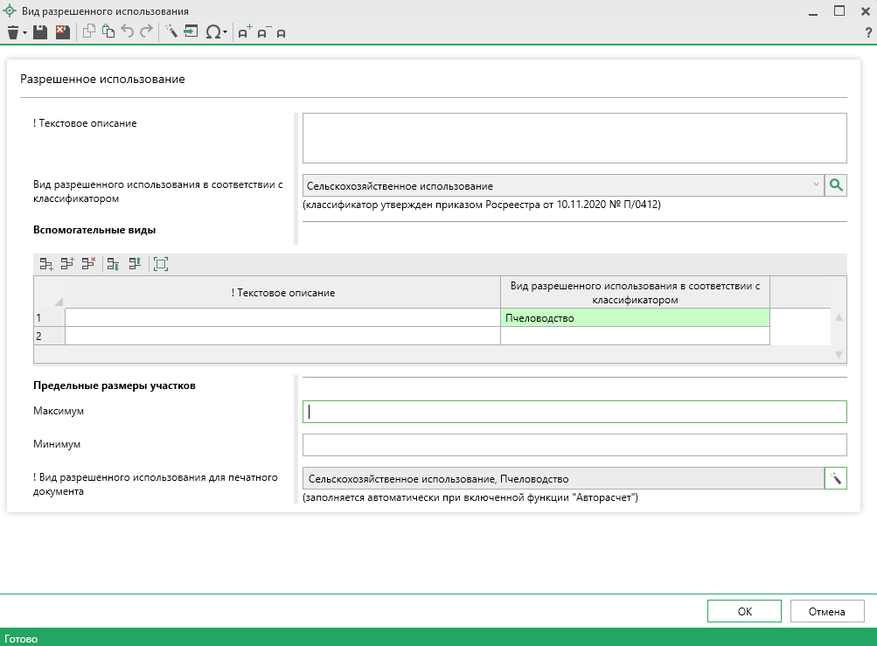Move table row down icon
Screen dimensions: 877x646
point(113,263)
